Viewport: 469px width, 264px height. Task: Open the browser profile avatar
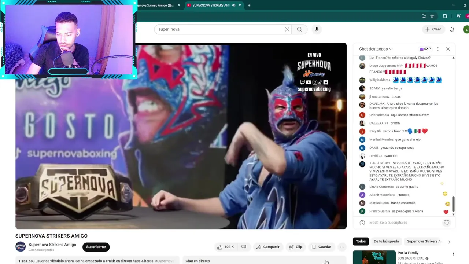(x=468, y=16)
